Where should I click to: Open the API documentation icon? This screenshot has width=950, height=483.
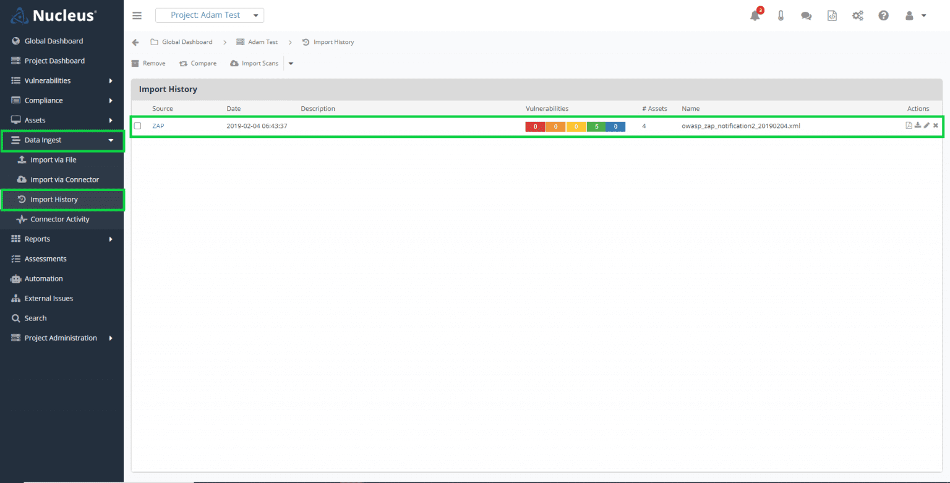(x=832, y=15)
